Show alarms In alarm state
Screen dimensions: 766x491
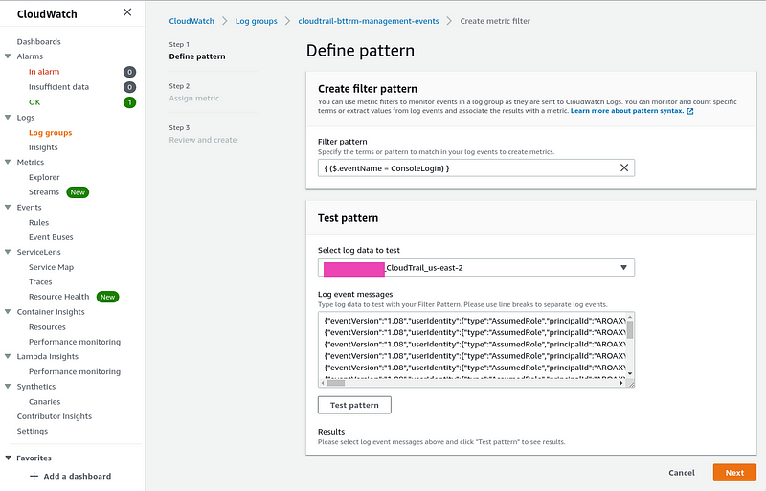(44, 72)
